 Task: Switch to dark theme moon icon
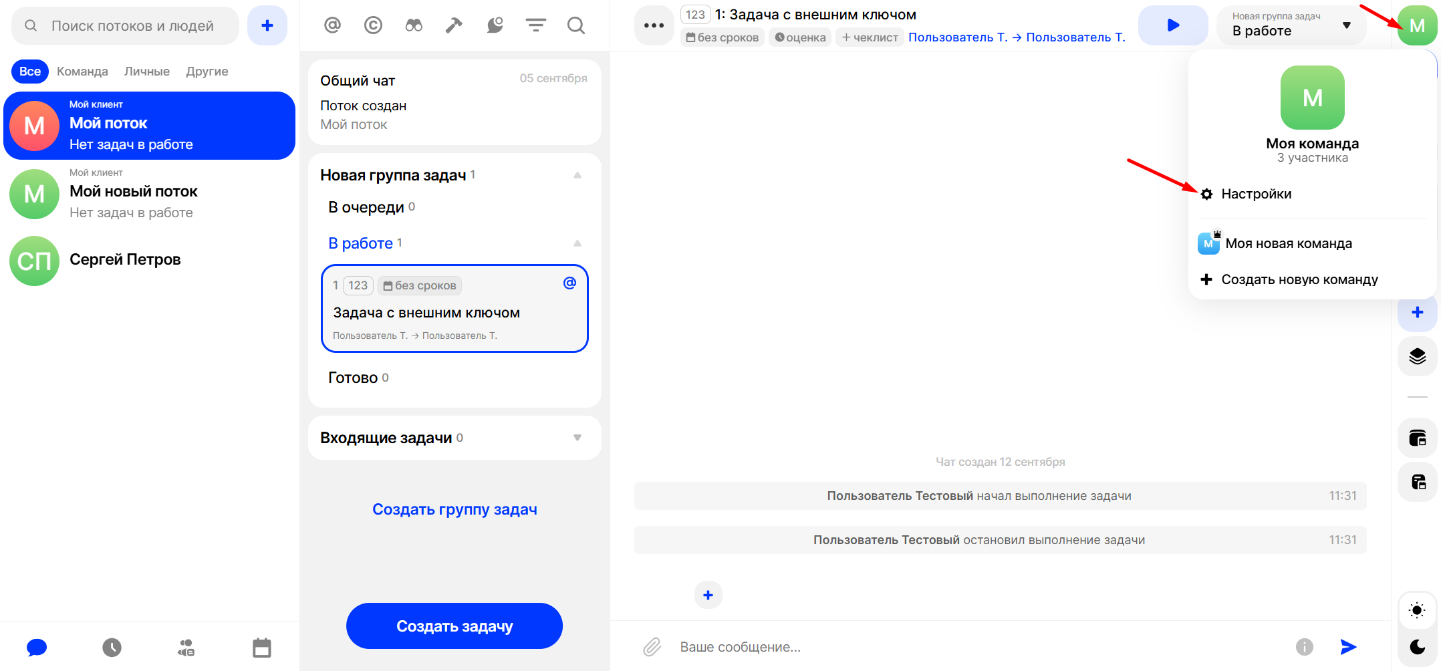1416,646
